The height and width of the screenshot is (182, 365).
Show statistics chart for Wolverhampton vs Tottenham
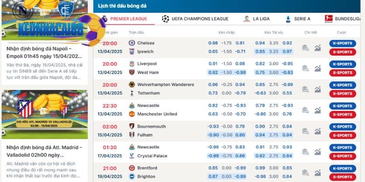point(318,90)
